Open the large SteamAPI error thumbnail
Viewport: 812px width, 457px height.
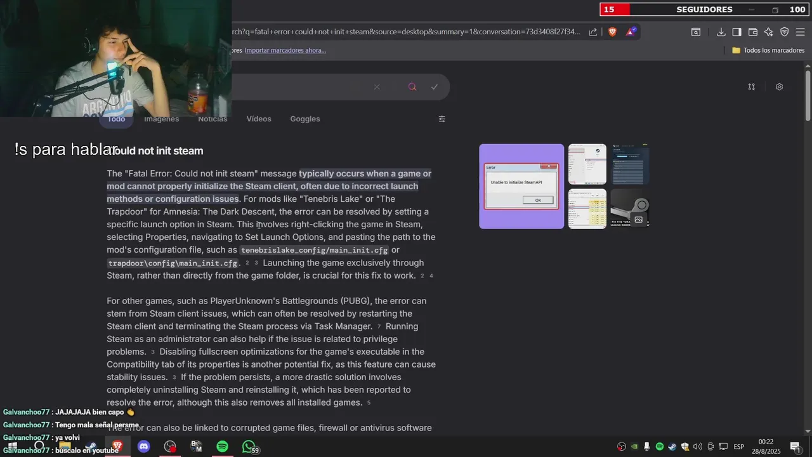coord(521,186)
